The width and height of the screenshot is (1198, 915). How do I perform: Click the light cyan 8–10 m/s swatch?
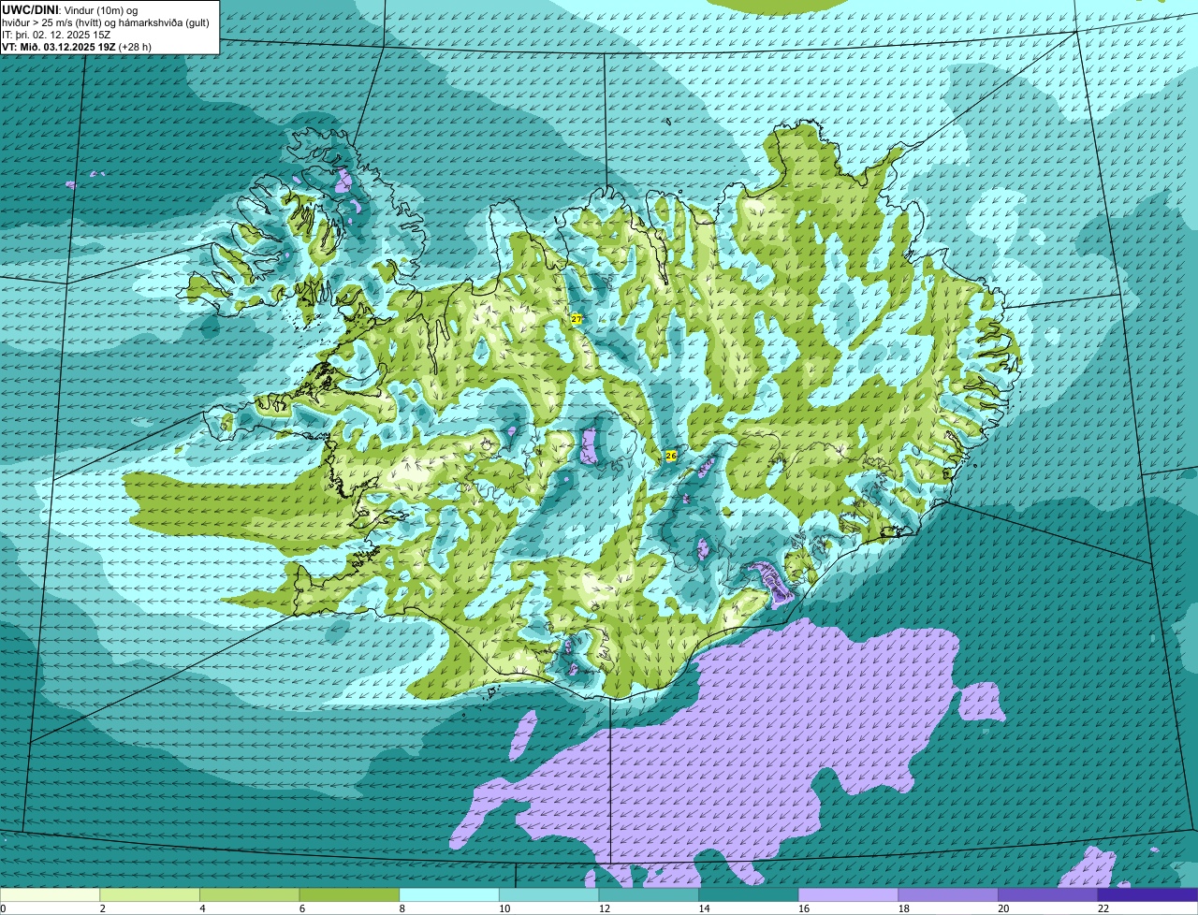(x=449, y=894)
